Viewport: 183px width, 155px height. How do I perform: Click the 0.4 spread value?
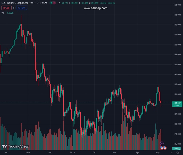point(14,8)
